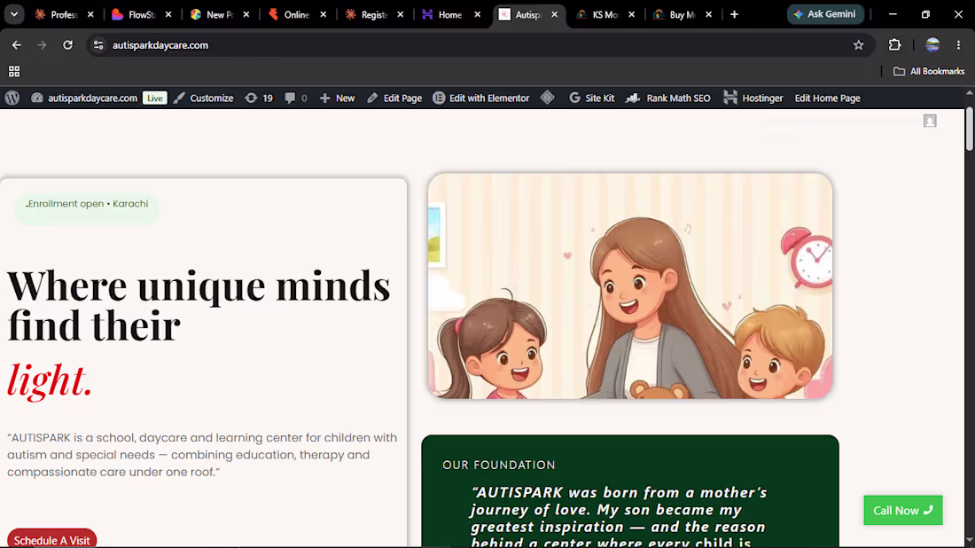Open the WordPress logo menu
Image resolution: width=975 pixels, height=548 pixels.
12,98
